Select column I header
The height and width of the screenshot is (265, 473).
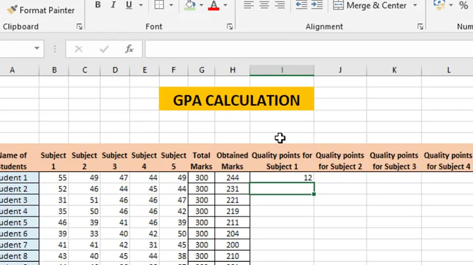[x=282, y=70]
